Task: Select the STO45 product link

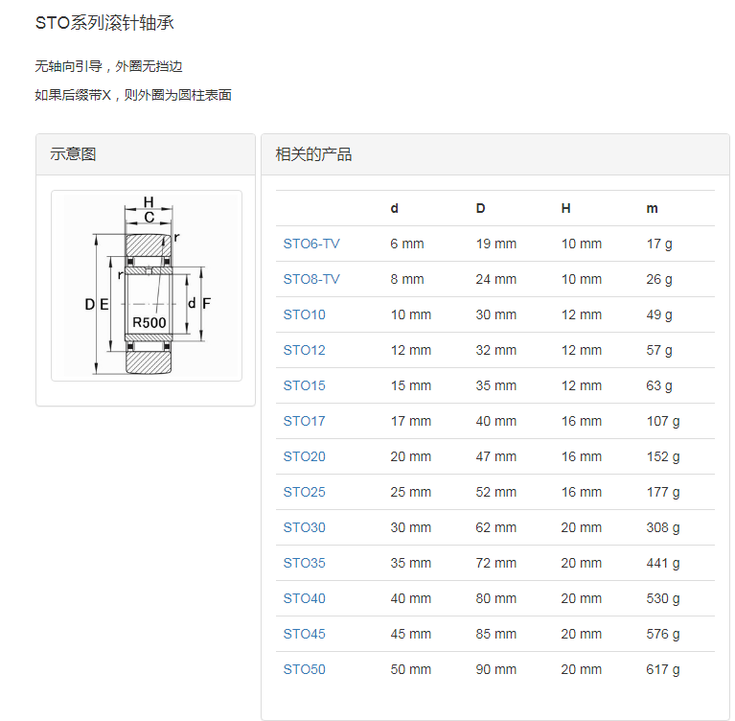Action: tap(304, 634)
